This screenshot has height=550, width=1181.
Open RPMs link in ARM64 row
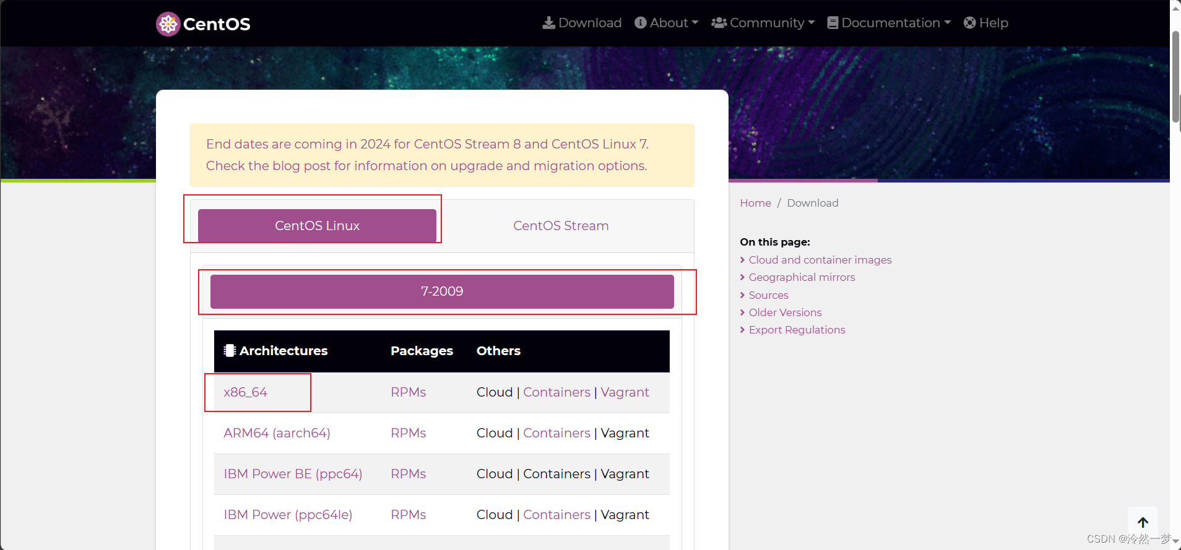click(x=409, y=433)
